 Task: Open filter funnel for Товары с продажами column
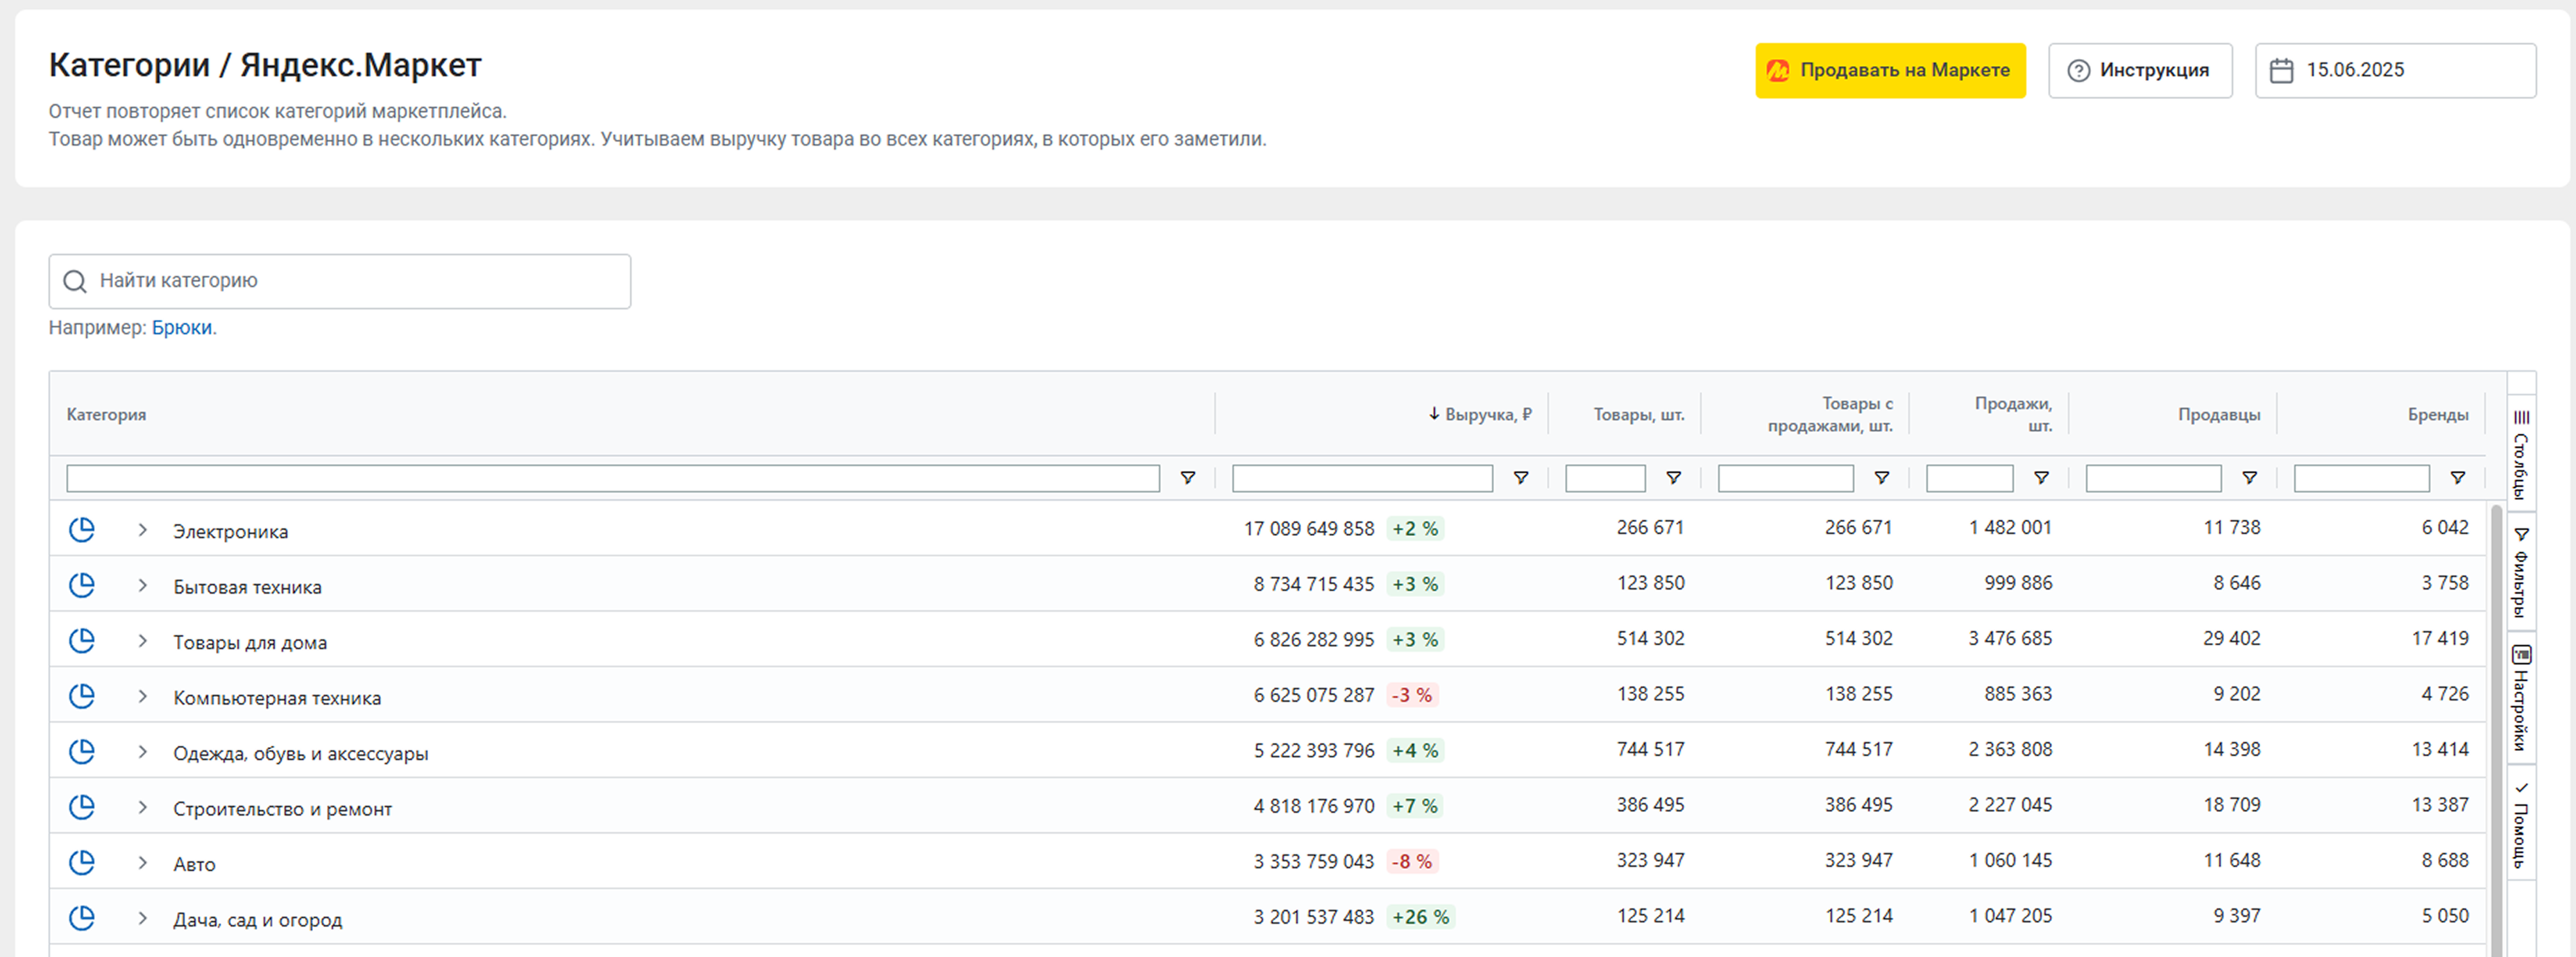click(1882, 478)
